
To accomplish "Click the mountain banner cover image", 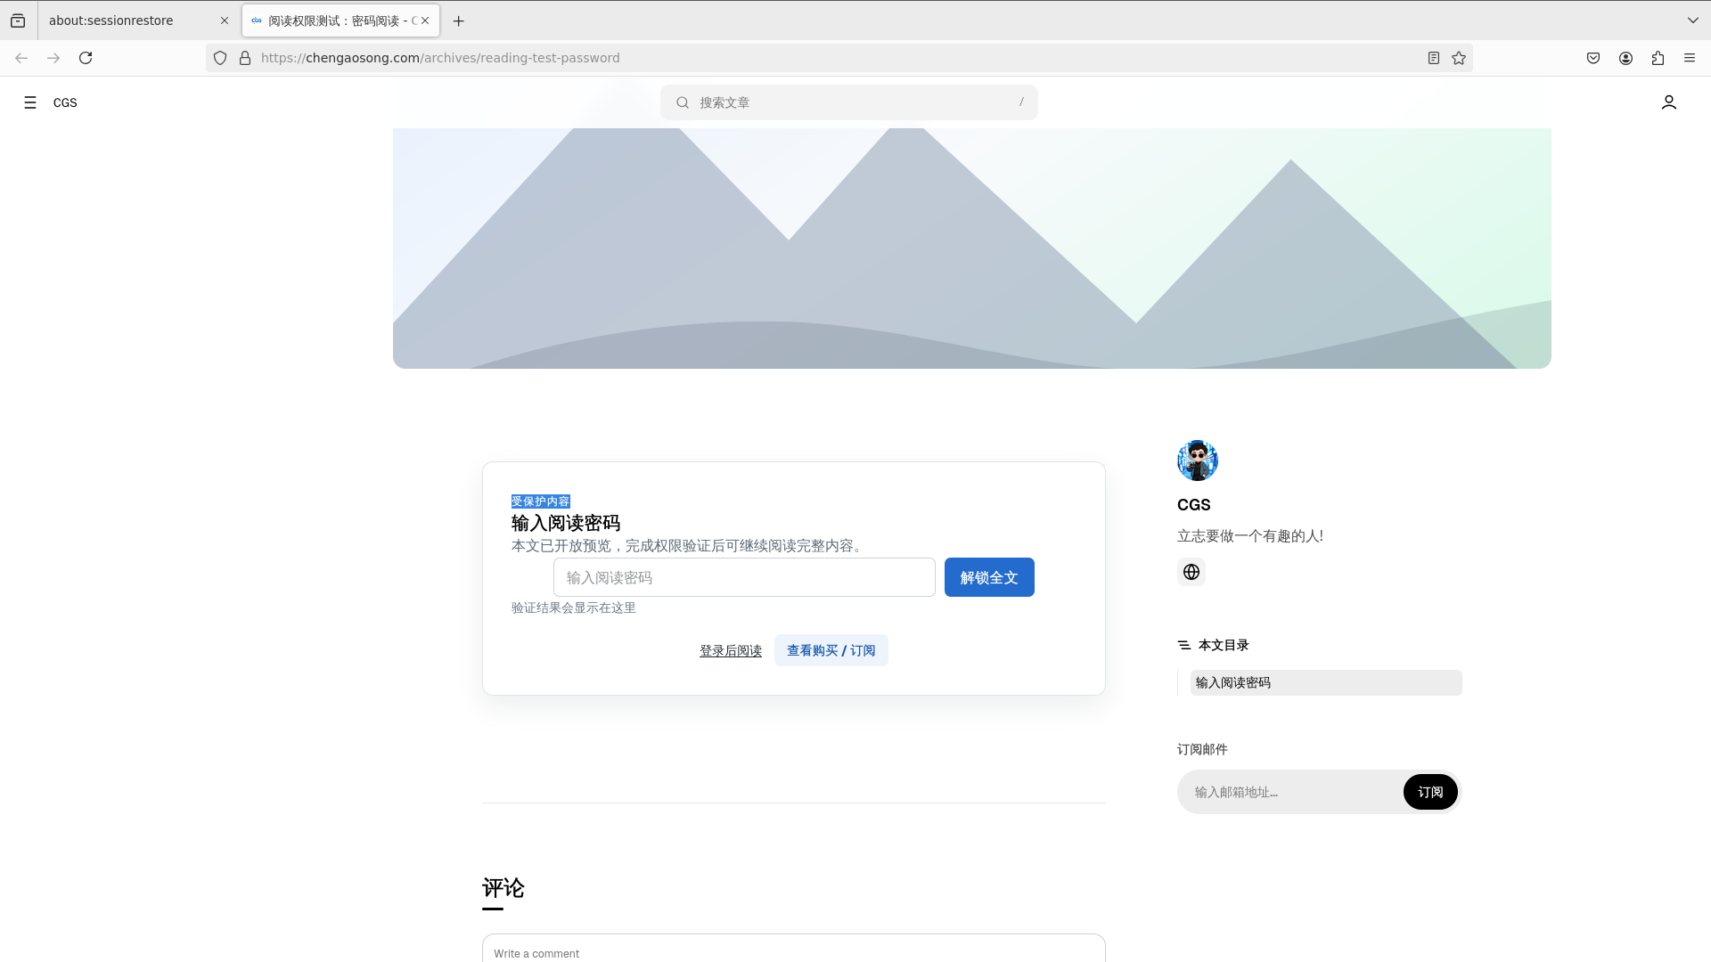I will click(972, 249).
